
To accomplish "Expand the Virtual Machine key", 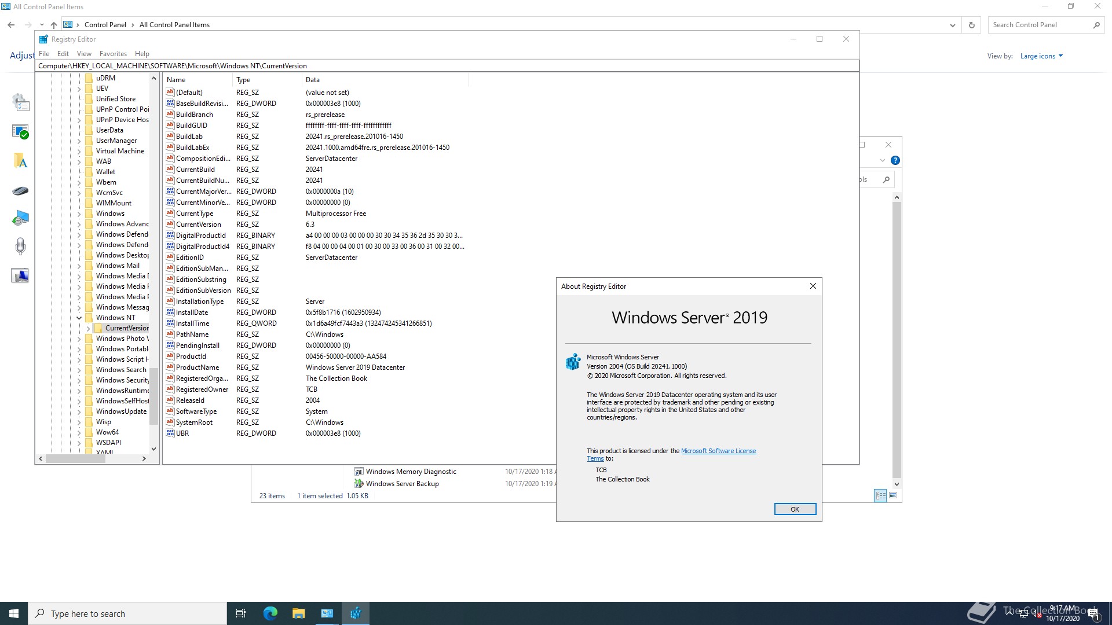I will (x=79, y=151).
